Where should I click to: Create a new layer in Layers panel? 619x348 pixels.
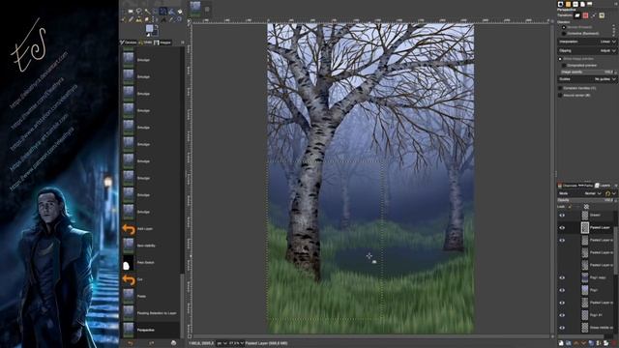tap(561, 343)
